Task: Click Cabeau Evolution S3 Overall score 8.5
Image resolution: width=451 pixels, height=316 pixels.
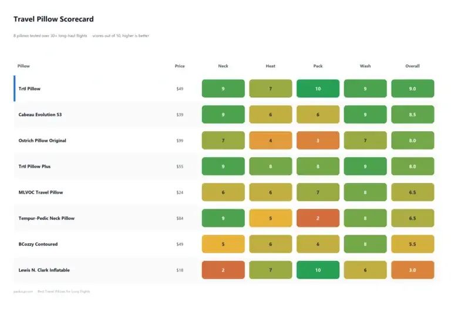Action: [x=412, y=115]
